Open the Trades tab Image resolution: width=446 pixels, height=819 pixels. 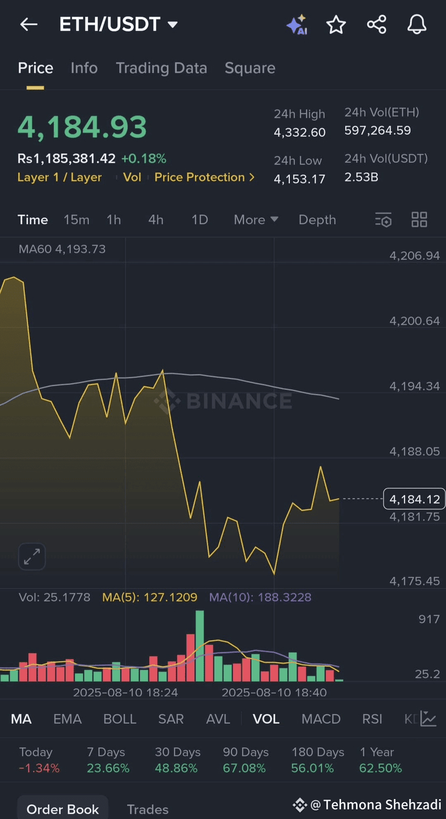[148, 809]
